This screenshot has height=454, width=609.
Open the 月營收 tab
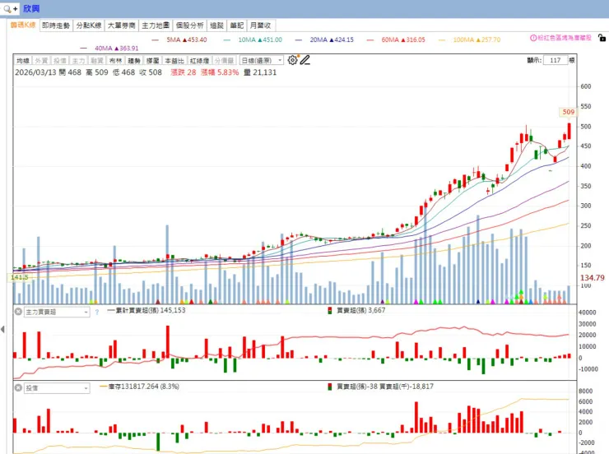(261, 25)
